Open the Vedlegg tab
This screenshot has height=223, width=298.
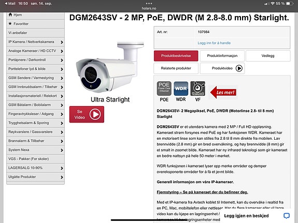(268, 56)
